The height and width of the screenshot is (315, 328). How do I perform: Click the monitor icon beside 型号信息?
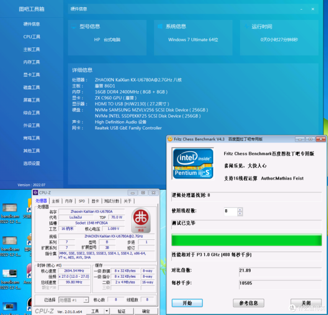[x=73, y=26]
